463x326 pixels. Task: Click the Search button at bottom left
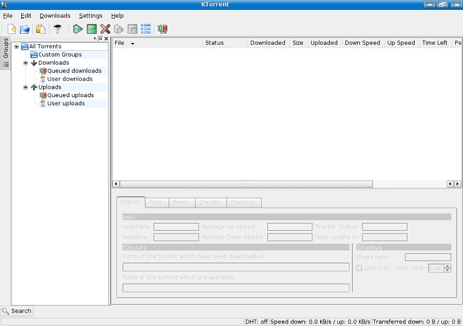(17, 311)
